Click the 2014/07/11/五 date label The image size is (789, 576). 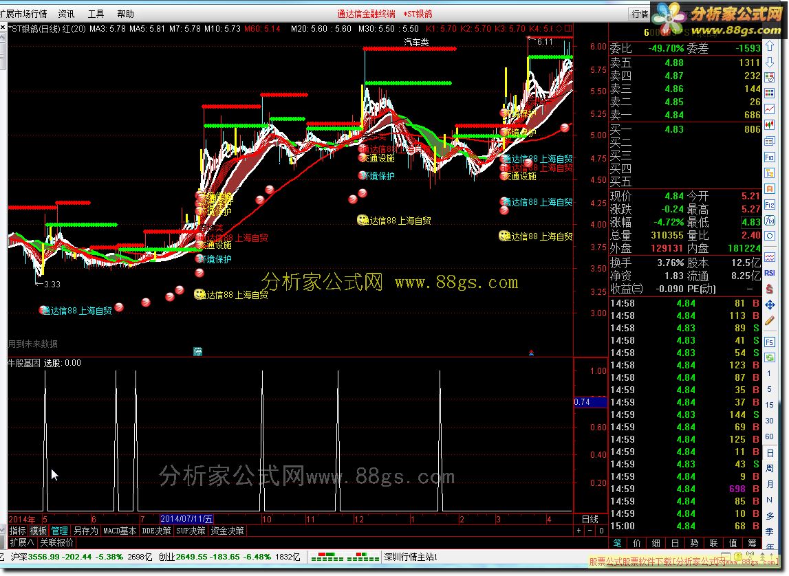[186, 519]
